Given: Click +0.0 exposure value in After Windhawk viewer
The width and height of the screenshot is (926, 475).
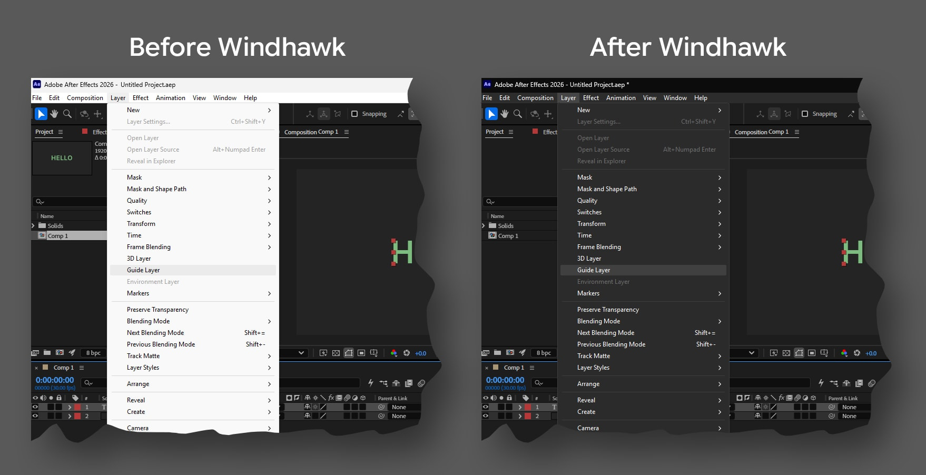Looking at the screenshot, I should pos(871,353).
